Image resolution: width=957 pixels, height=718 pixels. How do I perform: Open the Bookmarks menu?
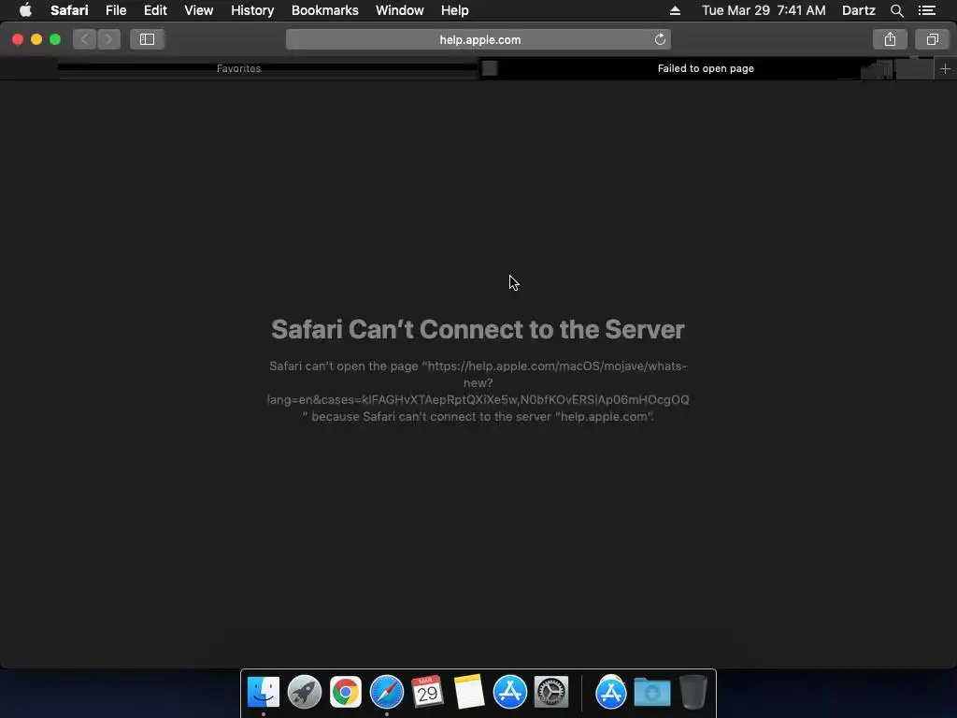pos(324,10)
